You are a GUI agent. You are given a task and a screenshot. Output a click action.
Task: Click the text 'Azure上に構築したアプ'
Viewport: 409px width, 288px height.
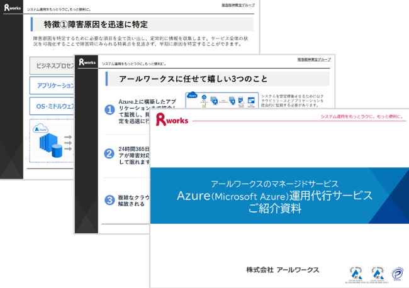147,101
